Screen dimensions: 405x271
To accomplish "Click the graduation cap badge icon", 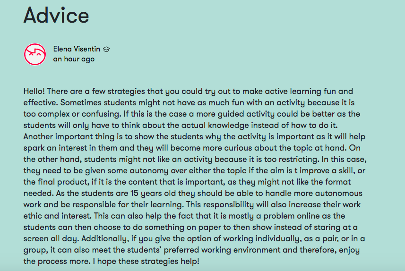I will pos(107,49).
